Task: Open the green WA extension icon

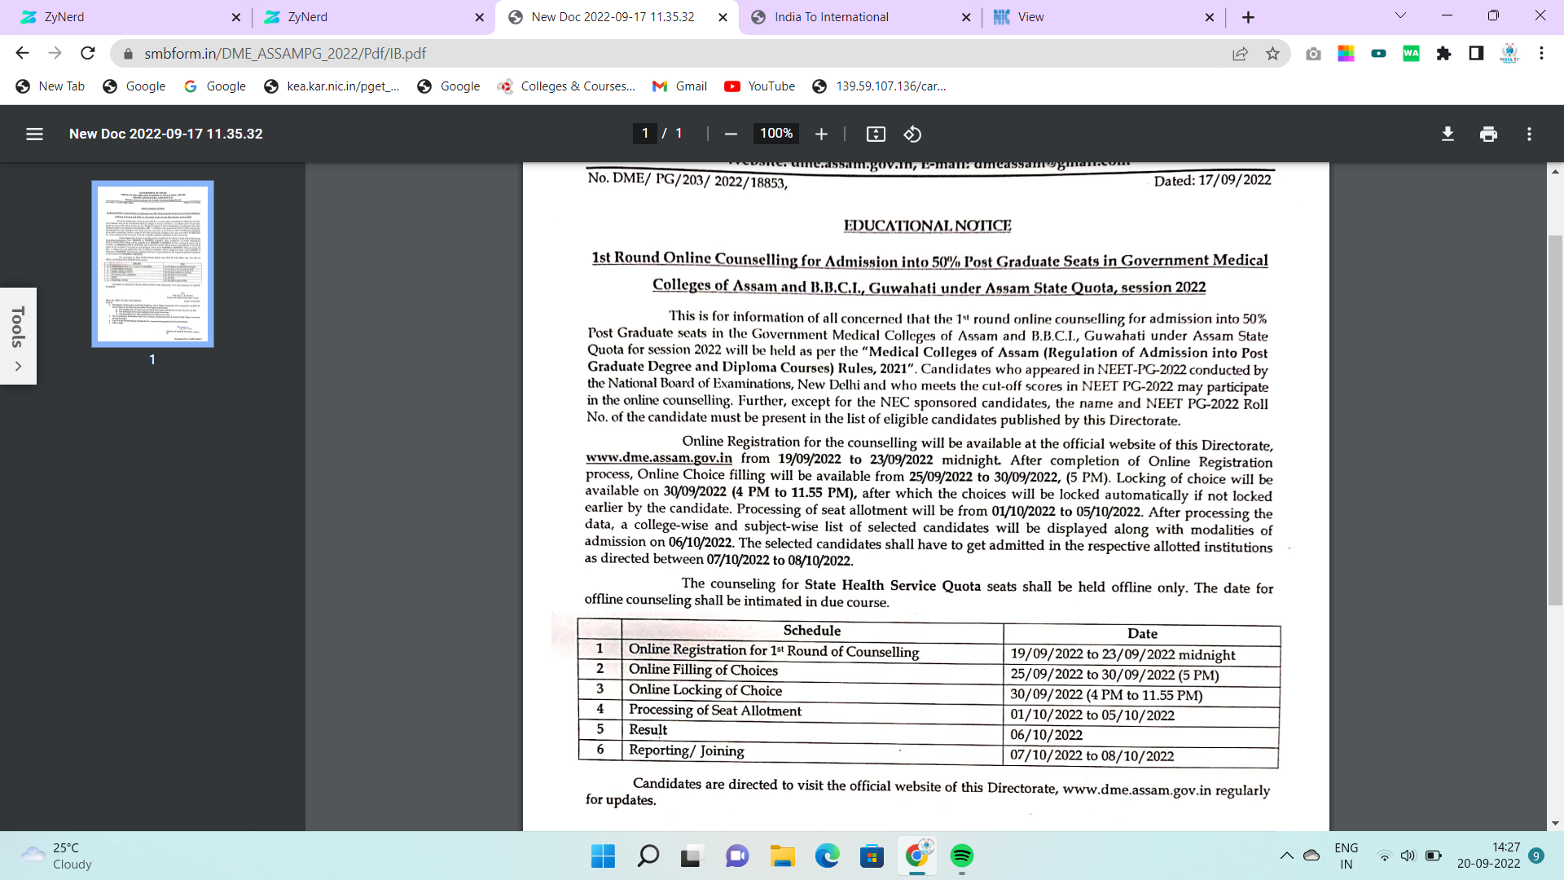Action: 1411,53
